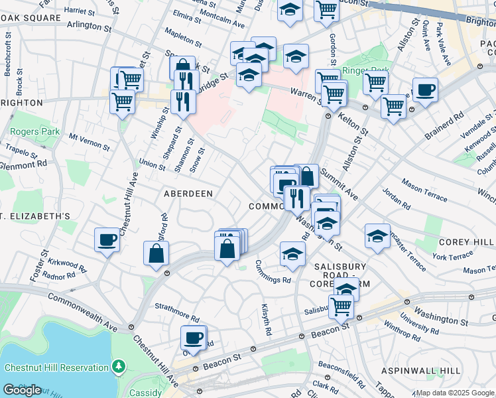The height and width of the screenshot is (398, 496).
Task: Select the grocery cart marker right of Kelton St
Action: [394, 106]
